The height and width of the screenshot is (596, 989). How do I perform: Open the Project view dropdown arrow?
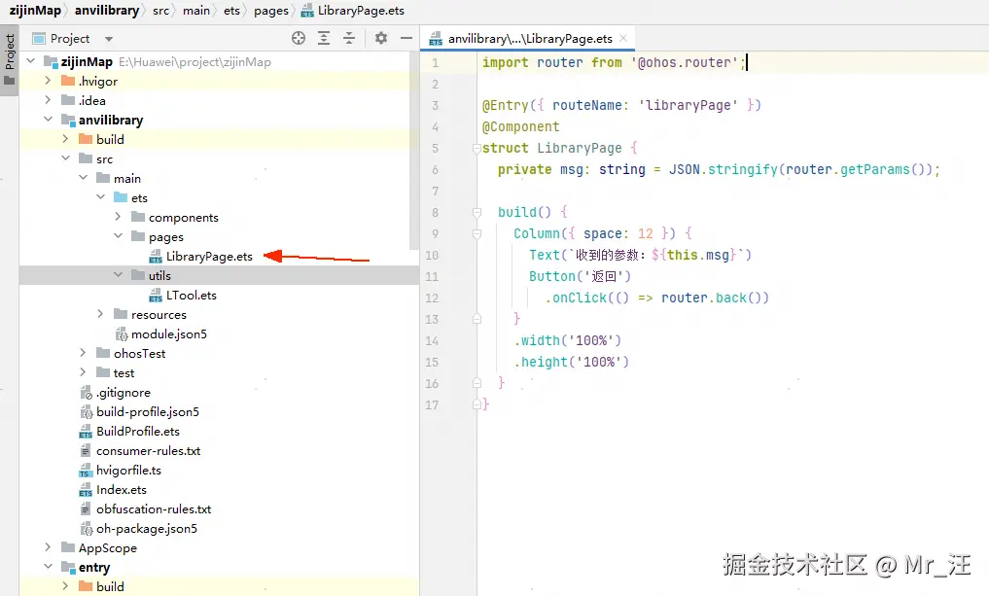point(109,39)
